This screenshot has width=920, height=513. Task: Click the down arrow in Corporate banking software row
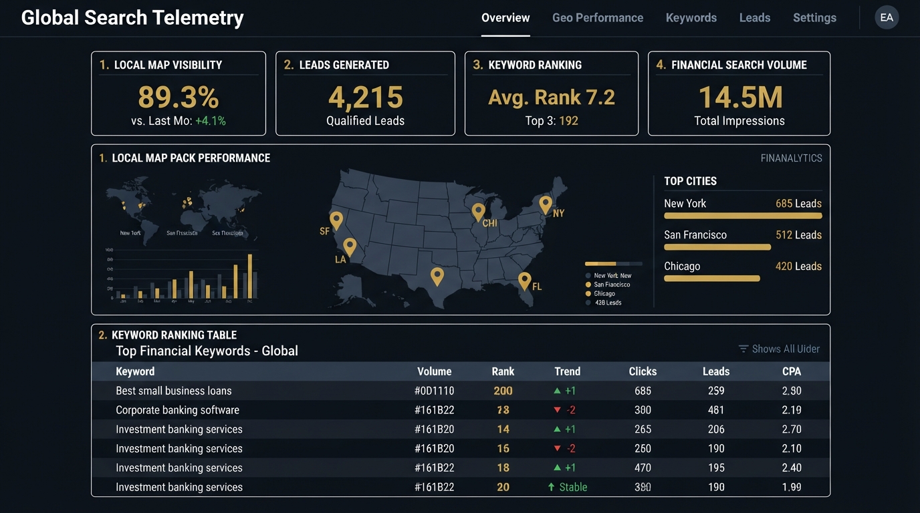pyautogui.click(x=557, y=410)
